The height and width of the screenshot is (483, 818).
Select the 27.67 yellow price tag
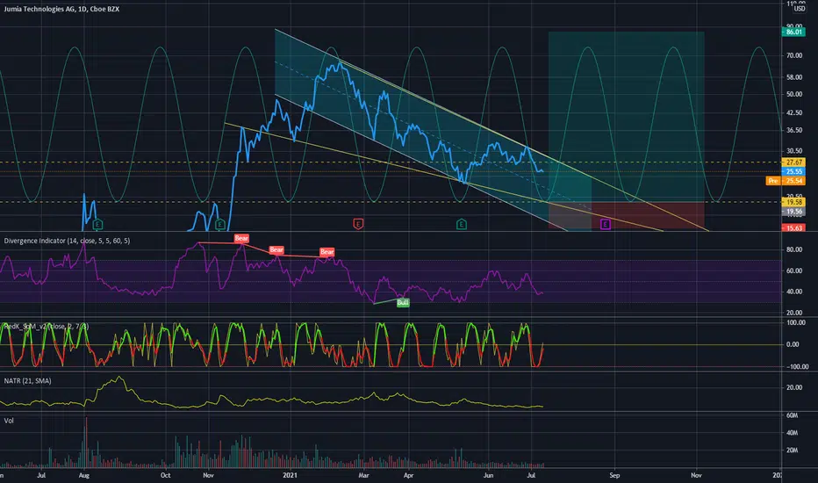tap(793, 162)
